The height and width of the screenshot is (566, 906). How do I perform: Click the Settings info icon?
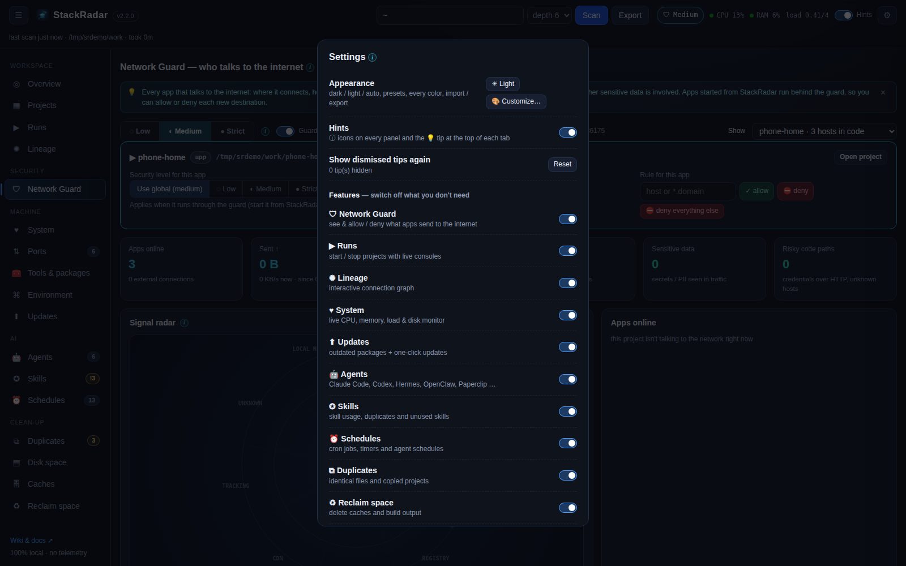372,57
